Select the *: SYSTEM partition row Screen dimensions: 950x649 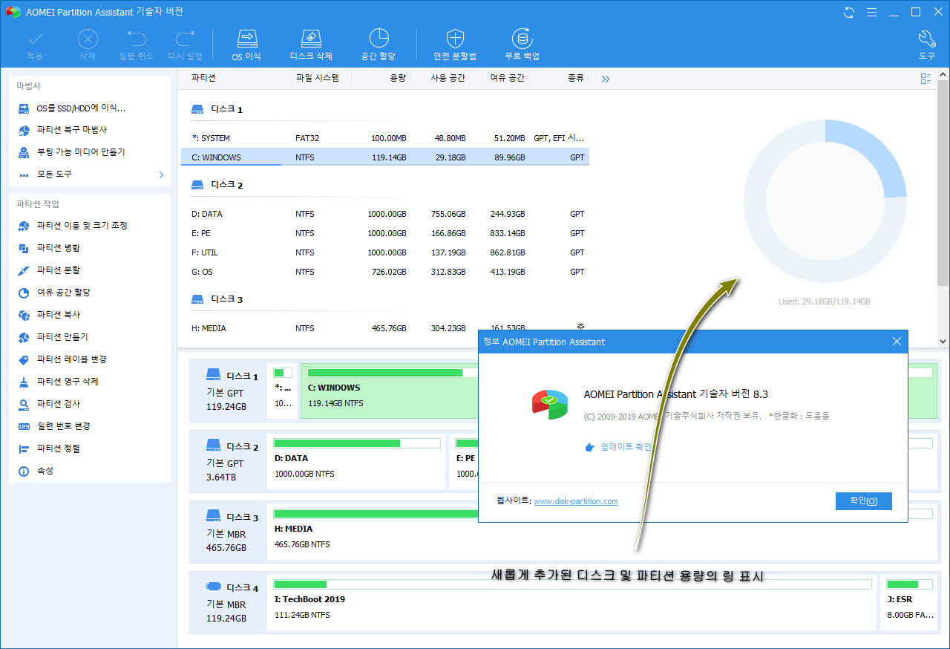tap(385, 138)
